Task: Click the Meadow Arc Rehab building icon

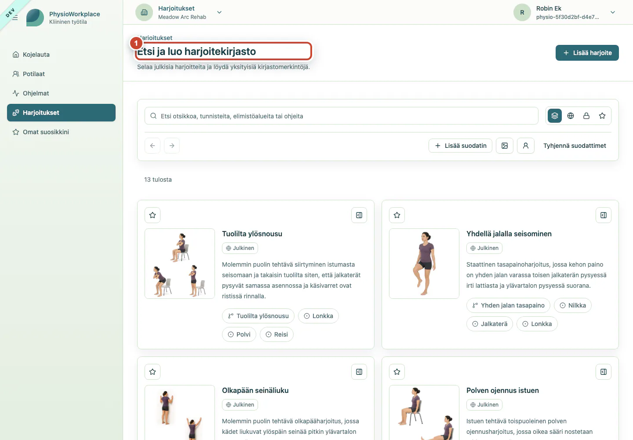Action: click(x=144, y=12)
